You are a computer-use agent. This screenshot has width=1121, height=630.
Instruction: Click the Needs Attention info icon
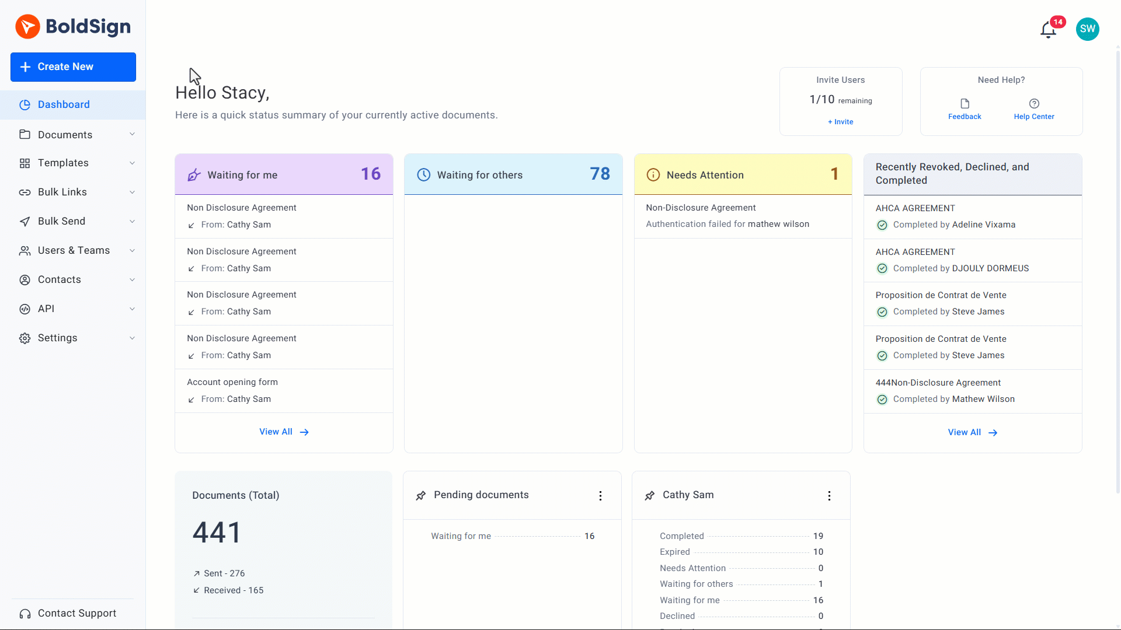point(653,175)
